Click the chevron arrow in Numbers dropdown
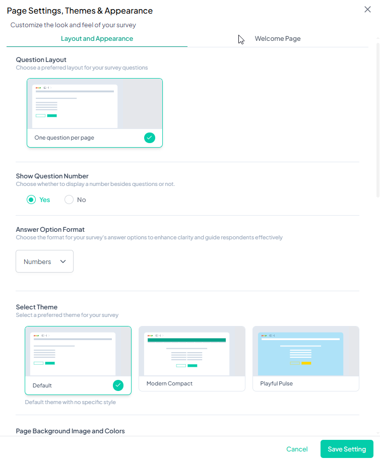380x460 pixels. tap(63, 261)
